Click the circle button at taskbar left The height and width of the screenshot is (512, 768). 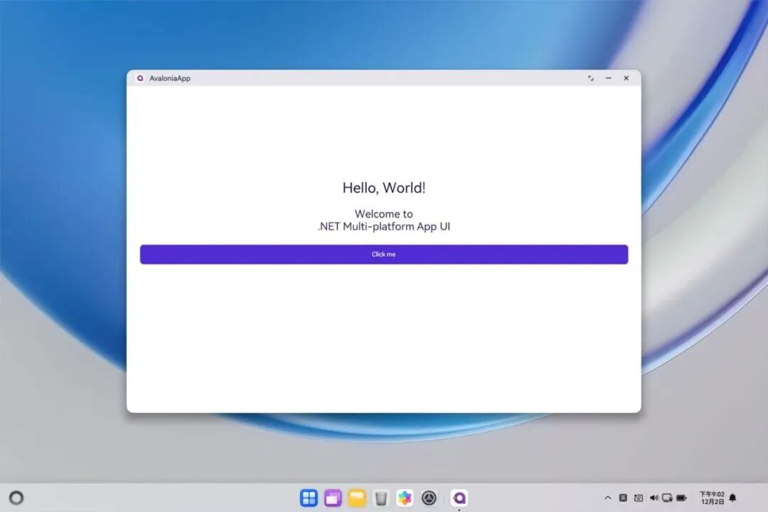click(16, 498)
